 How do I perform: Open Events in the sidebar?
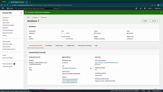4,55
